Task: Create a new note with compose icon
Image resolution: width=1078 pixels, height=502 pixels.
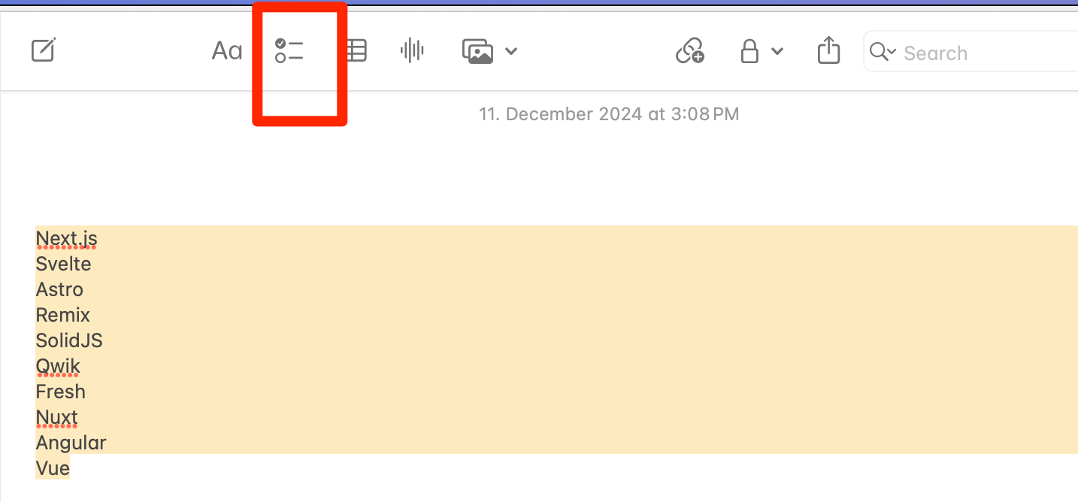Action: click(44, 51)
